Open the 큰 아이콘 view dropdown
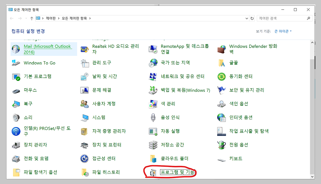The image size is (321, 184). [283, 31]
